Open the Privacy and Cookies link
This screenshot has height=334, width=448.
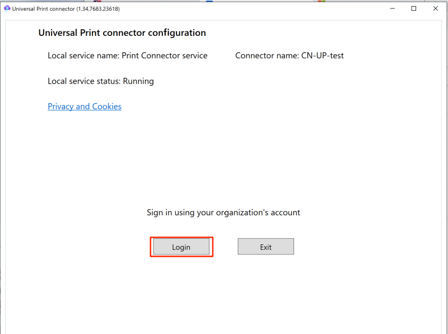(85, 106)
